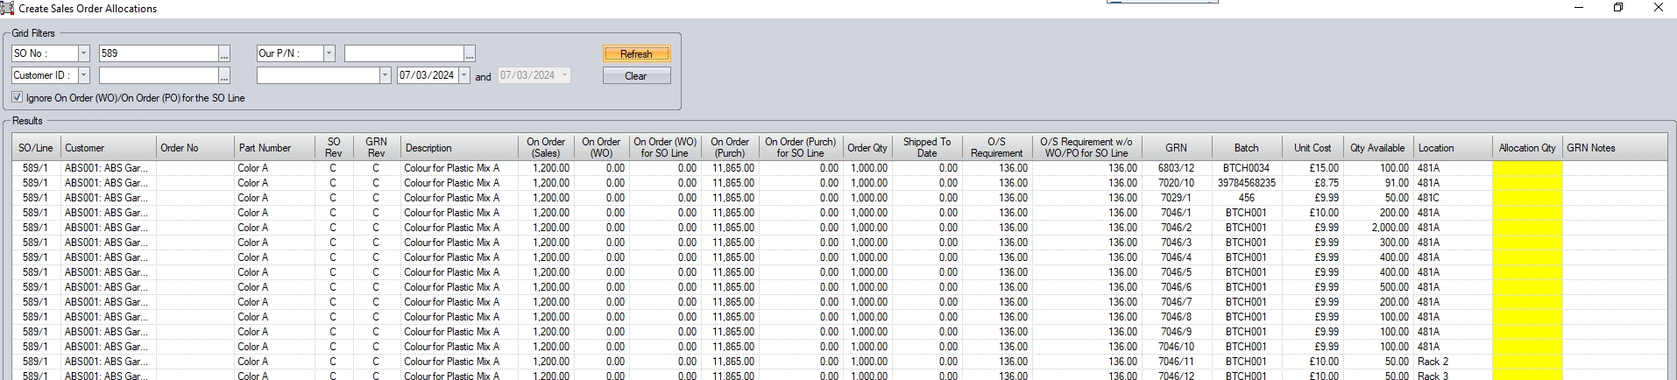Click into the SO No value field
Screen dimensions: 1677x380
158,53
